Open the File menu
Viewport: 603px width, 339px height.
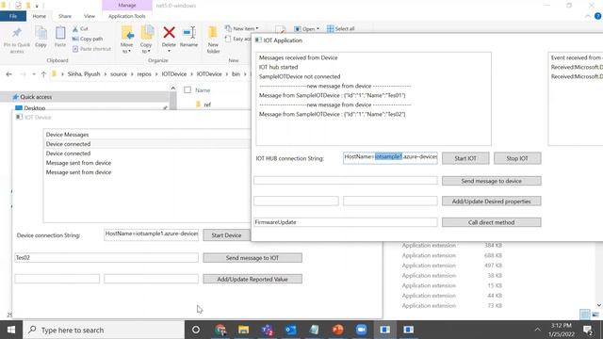13,16
